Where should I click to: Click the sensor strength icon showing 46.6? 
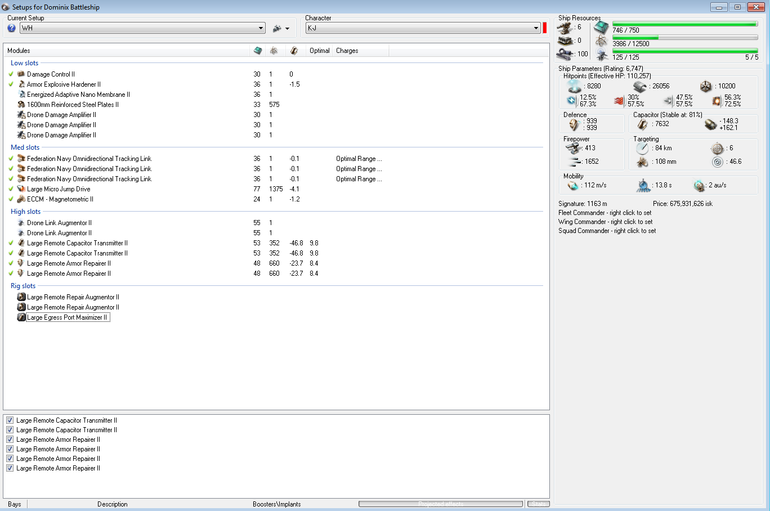pos(717,162)
